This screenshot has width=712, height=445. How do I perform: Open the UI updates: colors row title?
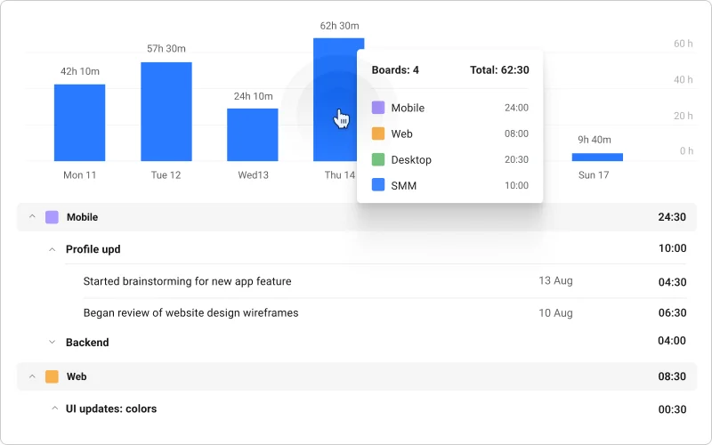coord(111,409)
